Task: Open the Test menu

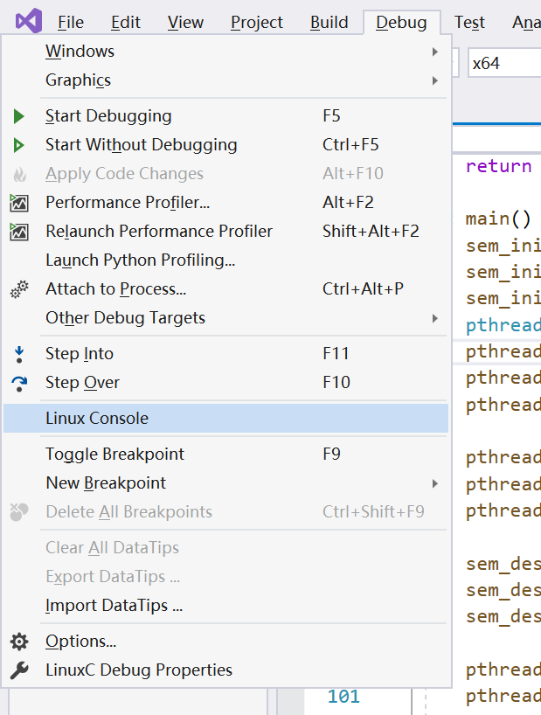Action: pyautogui.click(x=469, y=22)
